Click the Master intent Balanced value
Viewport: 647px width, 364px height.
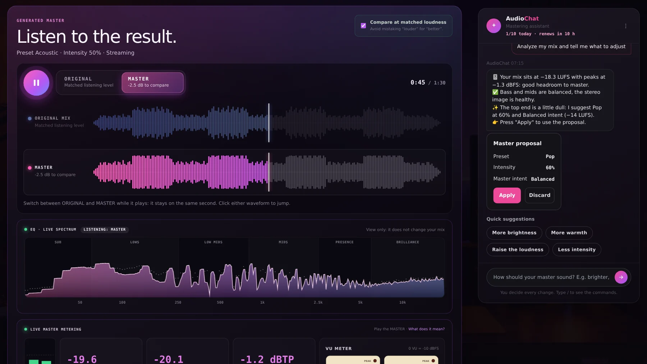[542, 179]
